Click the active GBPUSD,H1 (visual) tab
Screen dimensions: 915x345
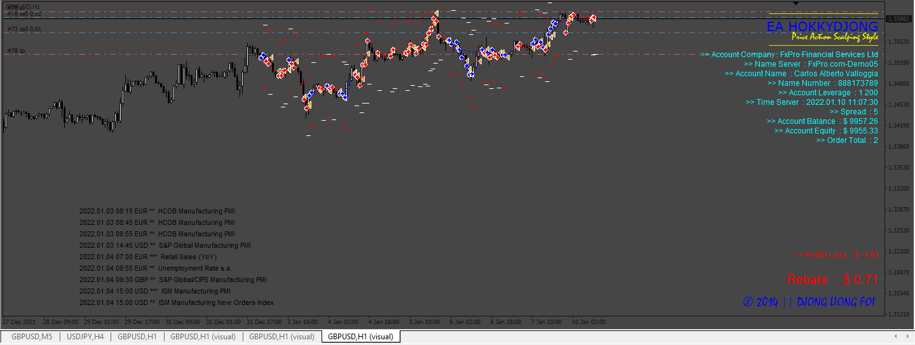[360, 337]
